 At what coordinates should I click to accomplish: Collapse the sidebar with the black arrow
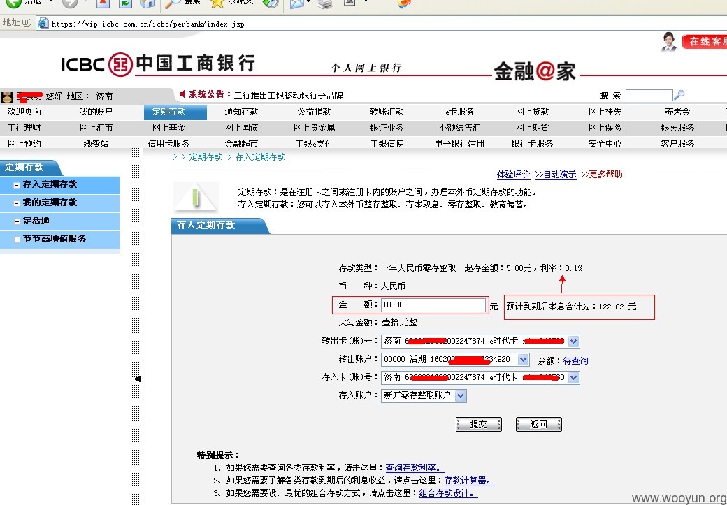point(138,379)
